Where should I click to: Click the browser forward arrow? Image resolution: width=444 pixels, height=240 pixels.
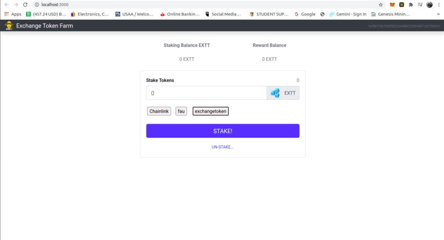click(x=16, y=5)
